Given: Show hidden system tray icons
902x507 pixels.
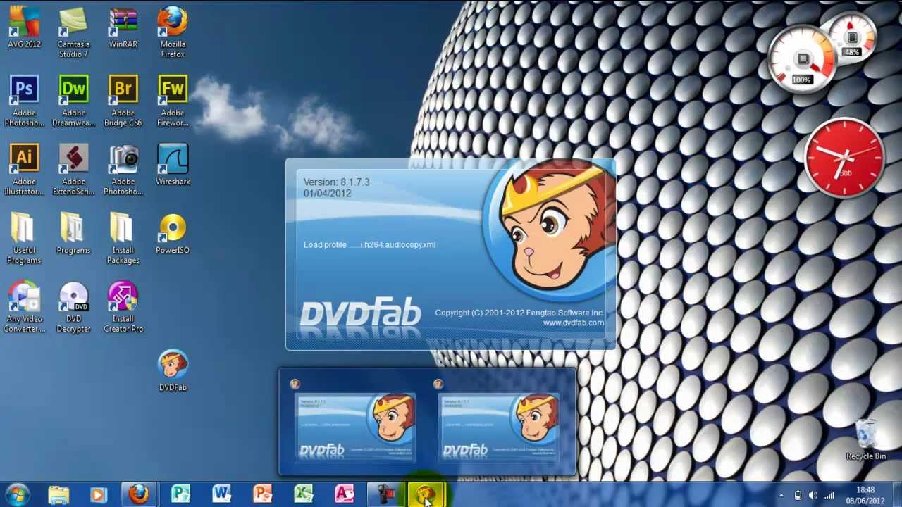Looking at the screenshot, I should [x=781, y=495].
